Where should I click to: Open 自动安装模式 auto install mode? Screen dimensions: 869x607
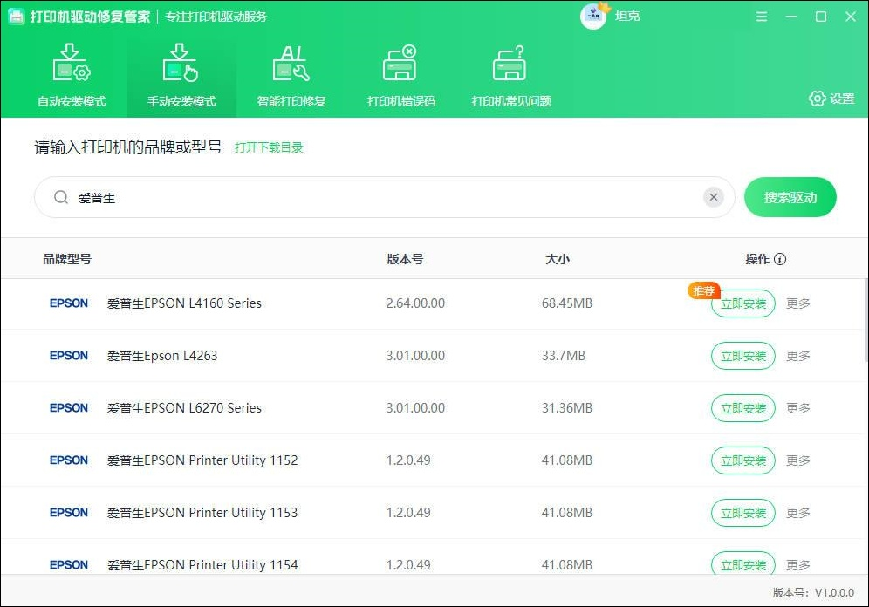(72, 75)
